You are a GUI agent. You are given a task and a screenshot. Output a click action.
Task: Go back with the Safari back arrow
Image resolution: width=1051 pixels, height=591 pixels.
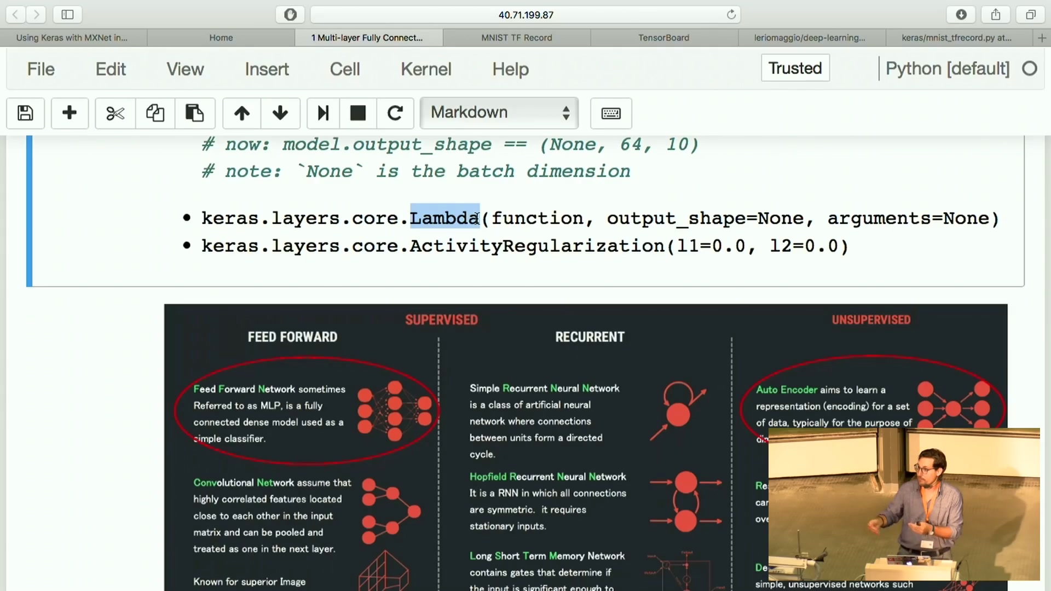click(16, 15)
